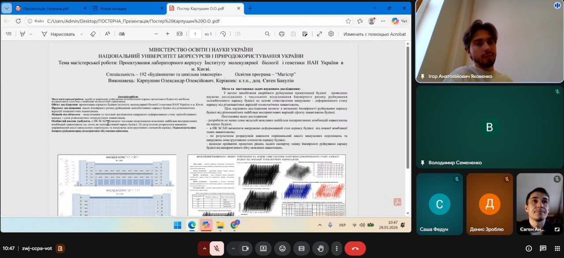The width and height of the screenshot is (564, 258).
Task: Open the browser favorites list
Action: pos(360,21)
